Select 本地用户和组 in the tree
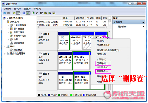This screenshot has height=103, width=148. point(20,36)
